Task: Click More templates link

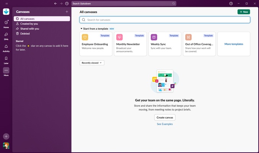Action: 234,44
